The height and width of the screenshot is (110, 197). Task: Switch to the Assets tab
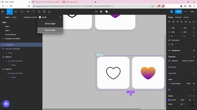[14, 17]
